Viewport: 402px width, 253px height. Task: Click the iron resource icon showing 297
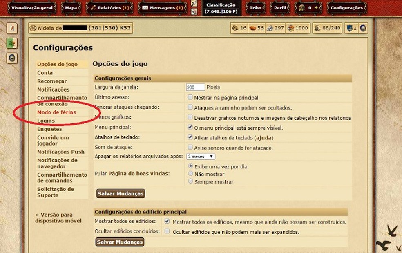270,28
